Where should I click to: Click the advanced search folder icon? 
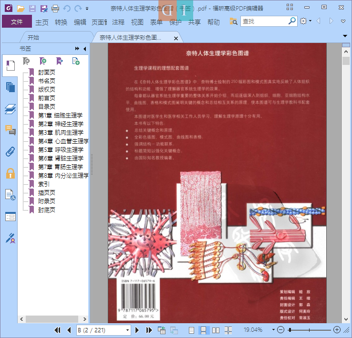[x=233, y=21]
